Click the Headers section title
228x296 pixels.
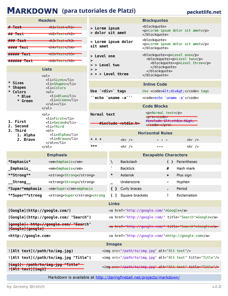click(47, 20)
